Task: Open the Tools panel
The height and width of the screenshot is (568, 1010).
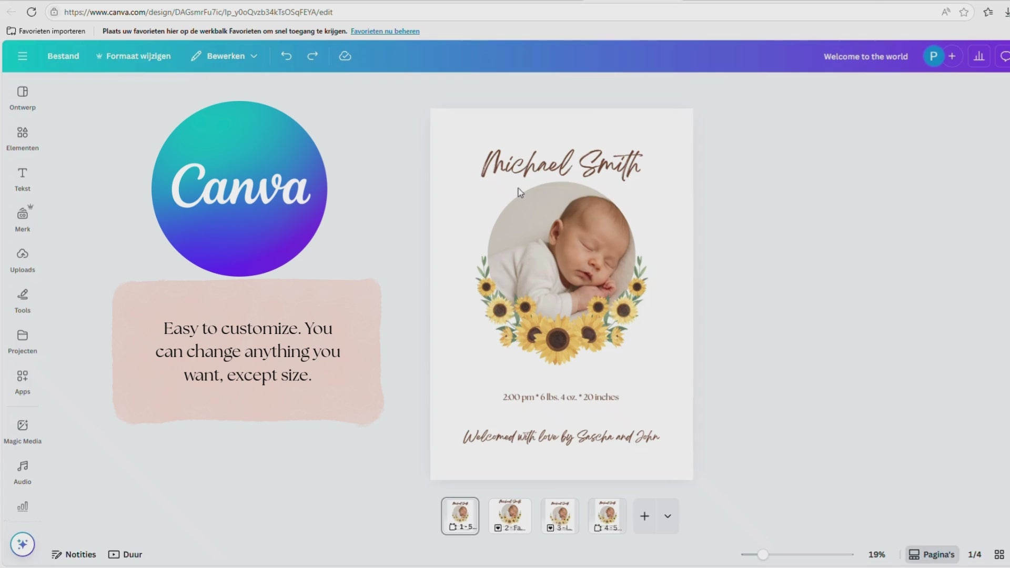Action: click(22, 300)
